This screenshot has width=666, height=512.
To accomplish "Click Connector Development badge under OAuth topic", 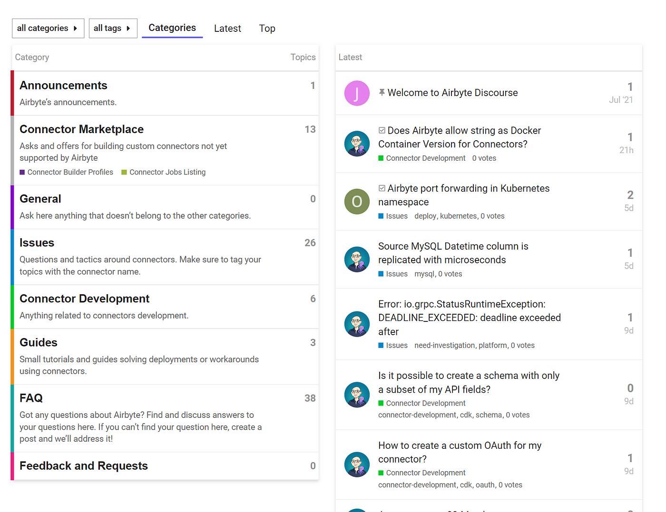I will pyautogui.click(x=422, y=473).
